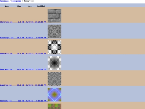The image size is (145, 109).
Task: Open the diamond1.jpg file link
Action: click(x=6, y=101)
